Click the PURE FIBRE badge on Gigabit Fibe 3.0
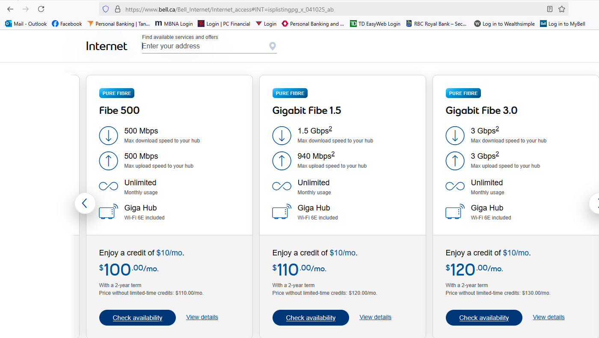This screenshot has width=599, height=338. [x=463, y=93]
